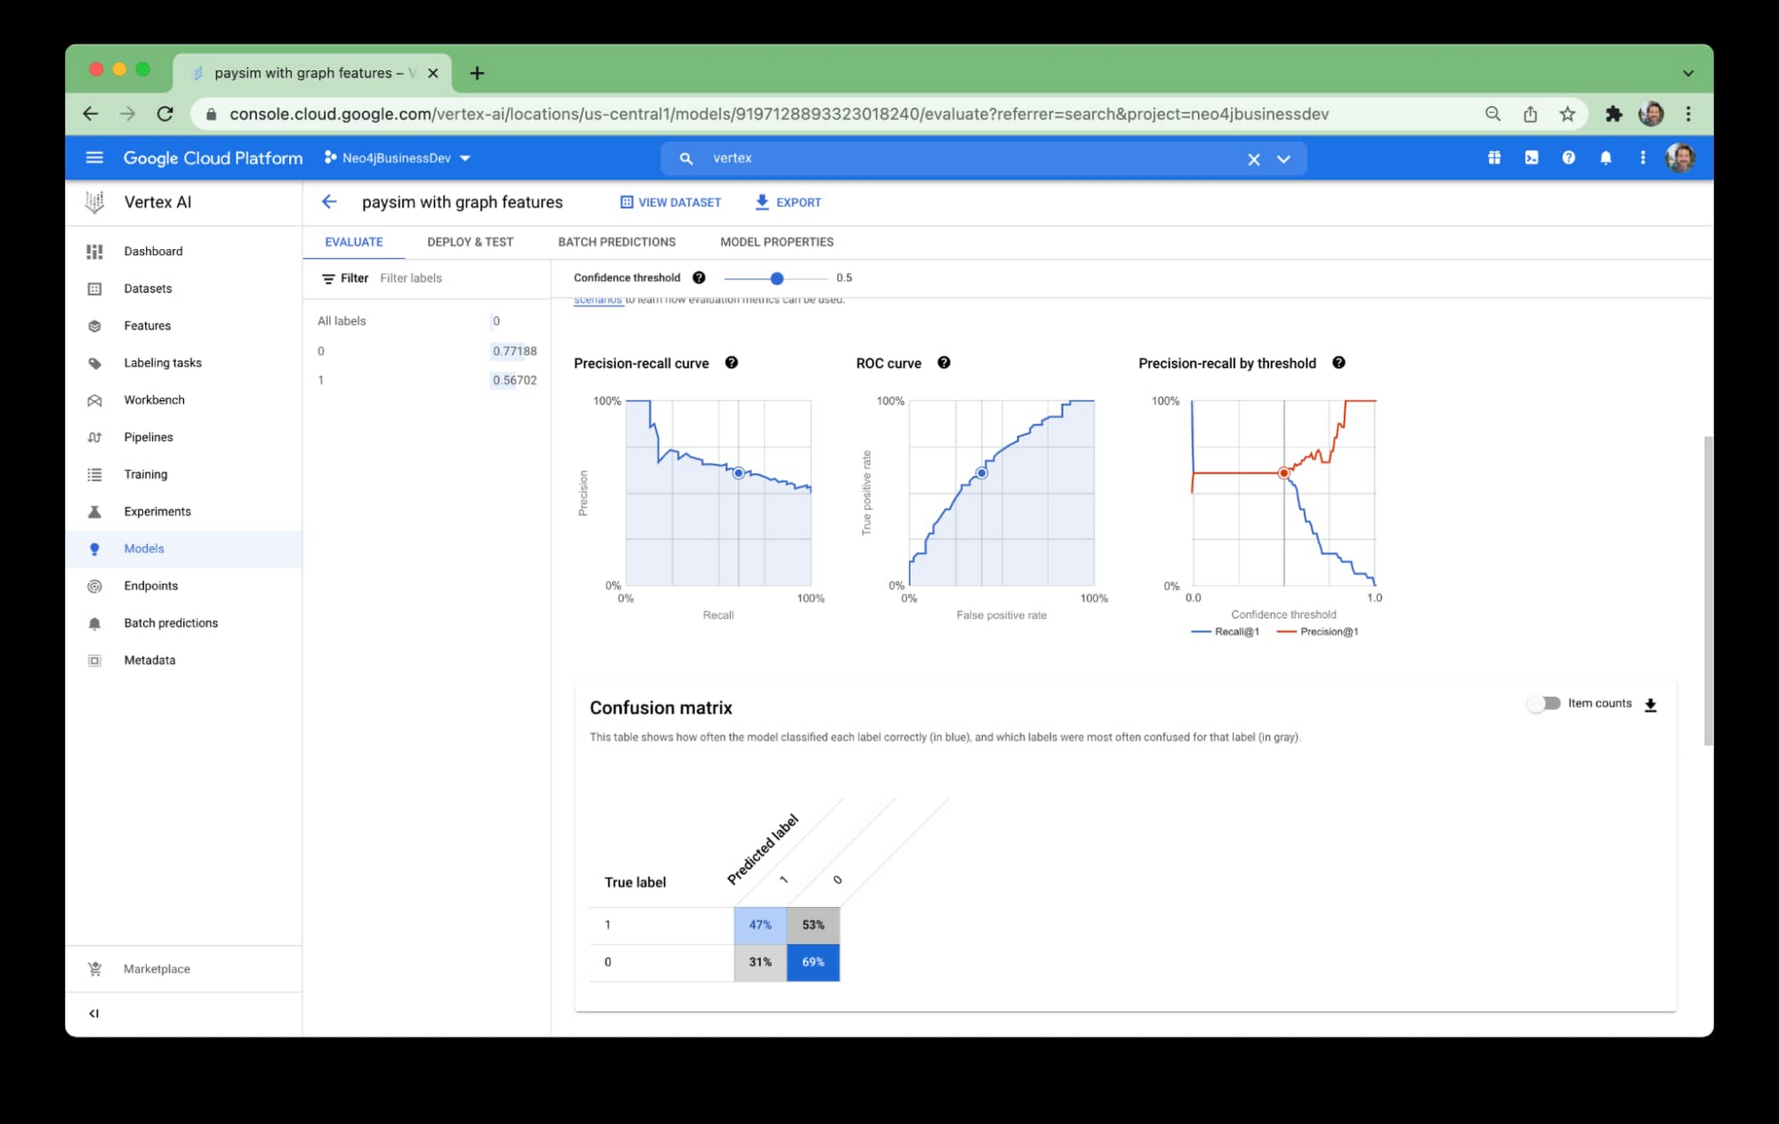Image resolution: width=1779 pixels, height=1124 pixels.
Task: Open the Batch Predictions tab
Action: click(x=616, y=242)
